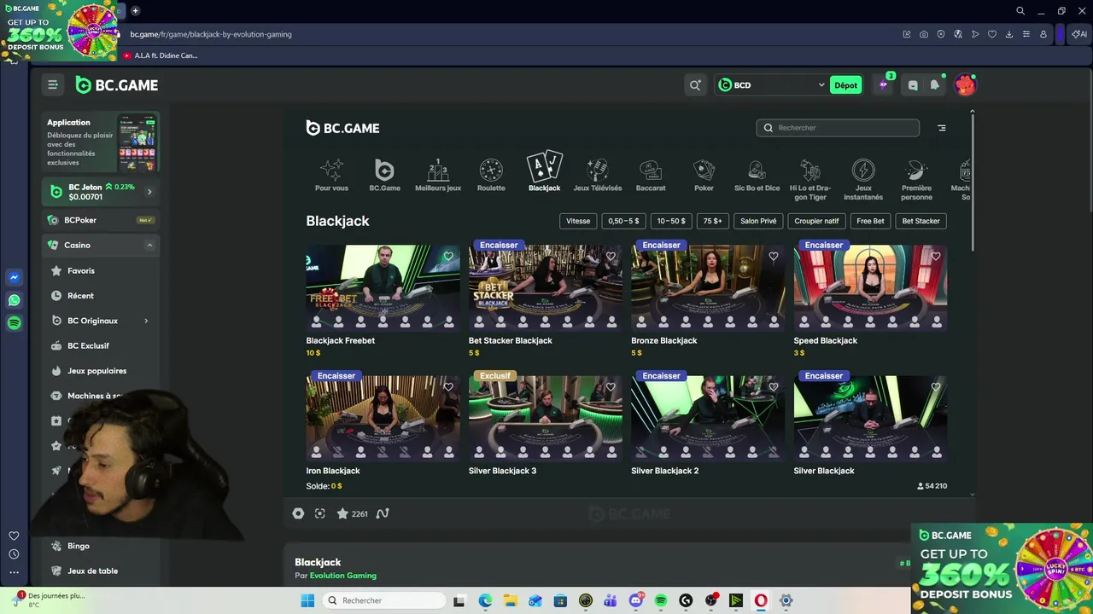Filter tables by Bet Stacker
The width and height of the screenshot is (1093, 614).
pyautogui.click(x=921, y=221)
